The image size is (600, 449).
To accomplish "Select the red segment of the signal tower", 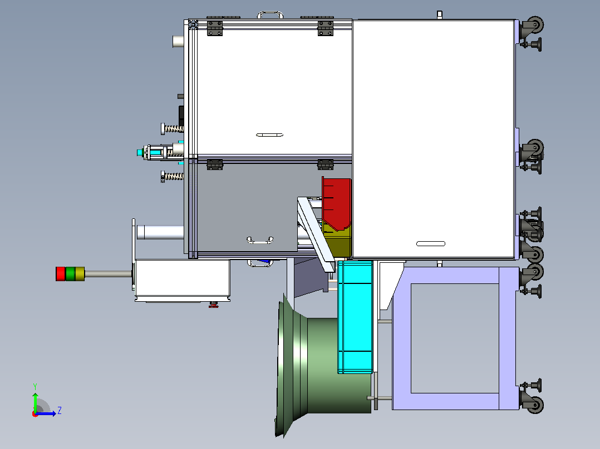I will tap(61, 274).
